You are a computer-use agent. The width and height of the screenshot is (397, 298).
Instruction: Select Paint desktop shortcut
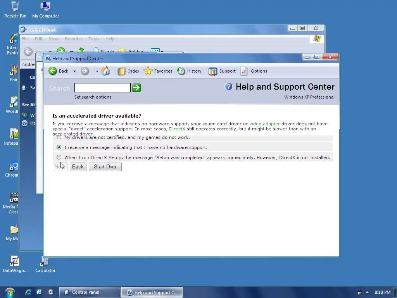pos(14,73)
